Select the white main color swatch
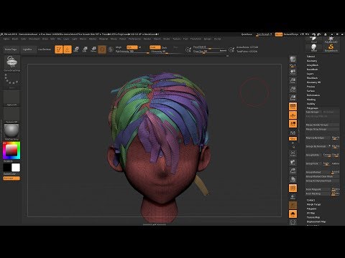This screenshot has height=258, width=345. [x=16, y=168]
